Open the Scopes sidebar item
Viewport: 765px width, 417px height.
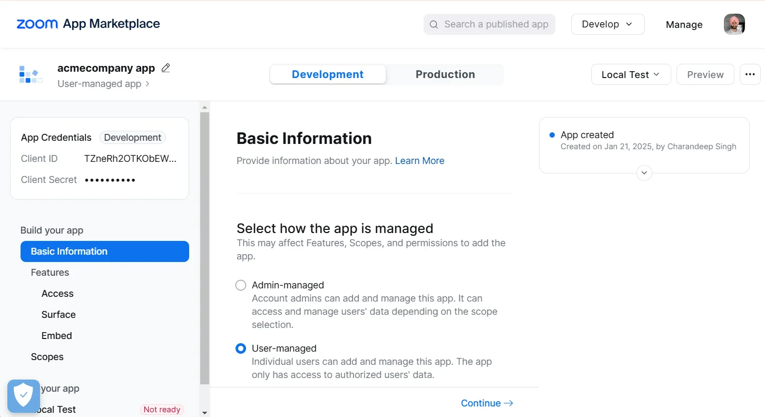point(47,357)
